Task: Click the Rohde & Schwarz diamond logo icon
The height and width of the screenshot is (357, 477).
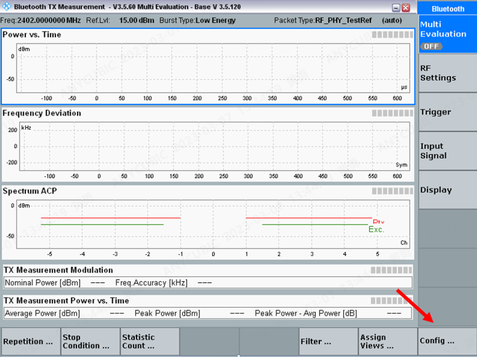Action: pos(6,7)
